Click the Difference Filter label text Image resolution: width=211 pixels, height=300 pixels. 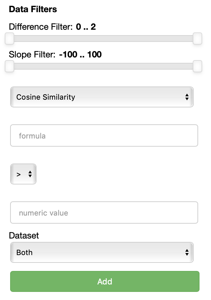(41, 27)
